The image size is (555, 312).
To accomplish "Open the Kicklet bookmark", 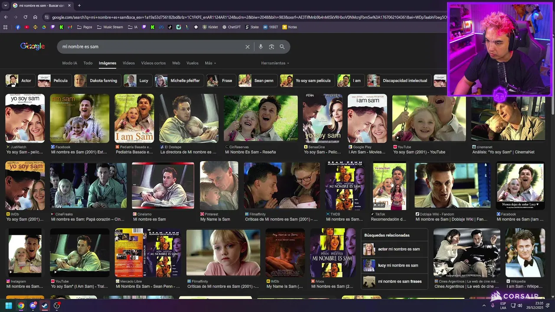I will click(x=210, y=27).
